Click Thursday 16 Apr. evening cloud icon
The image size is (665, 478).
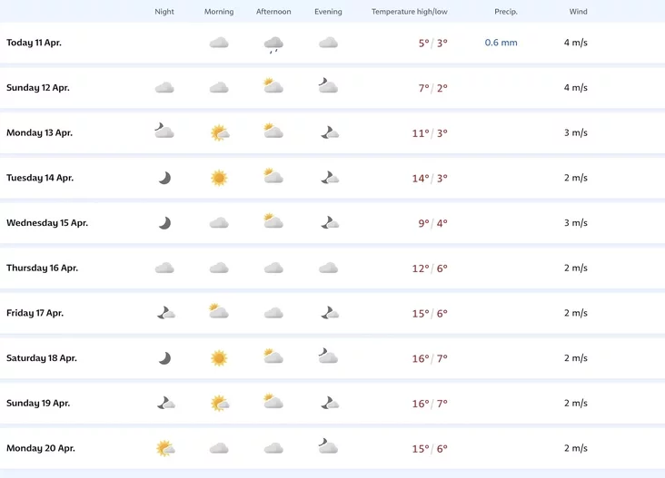[328, 268]
